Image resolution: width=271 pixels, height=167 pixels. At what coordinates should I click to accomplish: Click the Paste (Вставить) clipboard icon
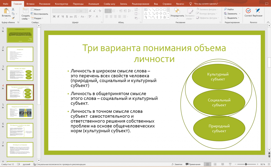(6, 11)
